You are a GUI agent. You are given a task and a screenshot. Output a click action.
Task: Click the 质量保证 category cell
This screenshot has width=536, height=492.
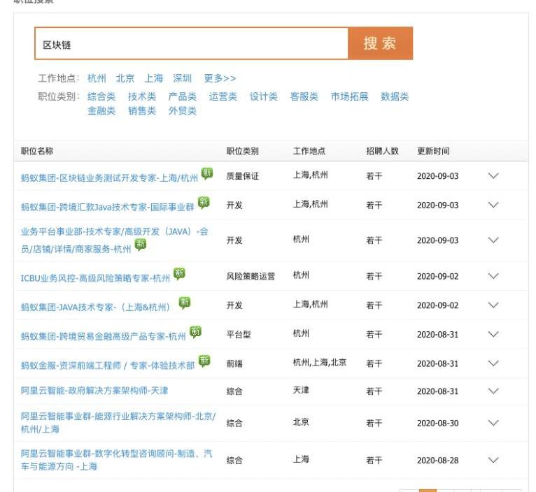242,176
